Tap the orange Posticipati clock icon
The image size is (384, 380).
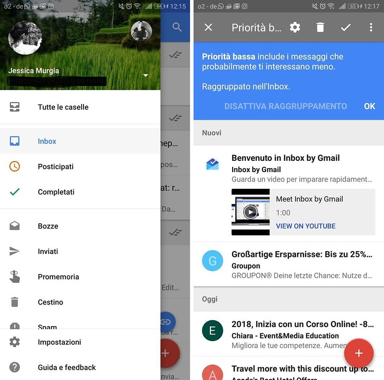14,166
